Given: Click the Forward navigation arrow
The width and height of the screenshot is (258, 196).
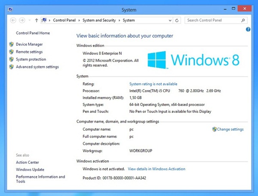Looking at the screenshot, I should [x=22, y=20].
